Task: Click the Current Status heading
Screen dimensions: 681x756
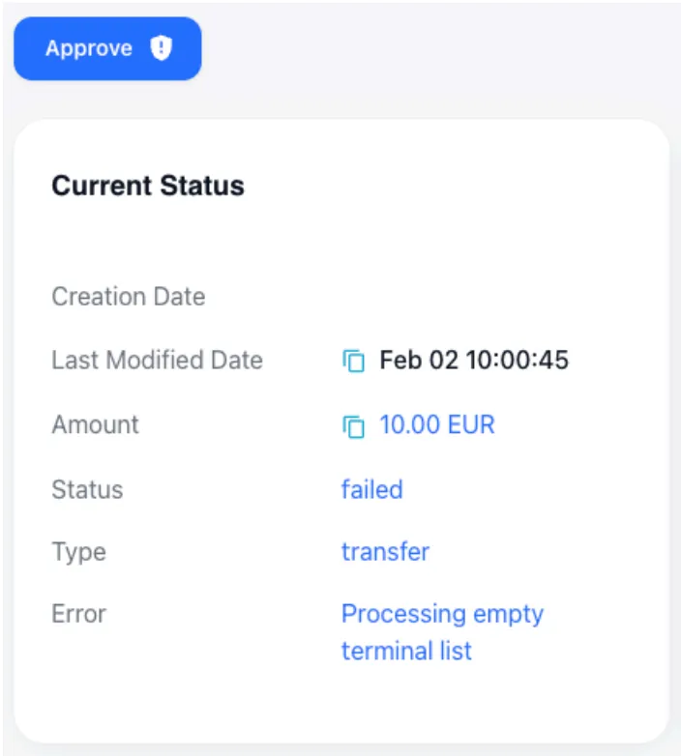Action: pos(148,186)
